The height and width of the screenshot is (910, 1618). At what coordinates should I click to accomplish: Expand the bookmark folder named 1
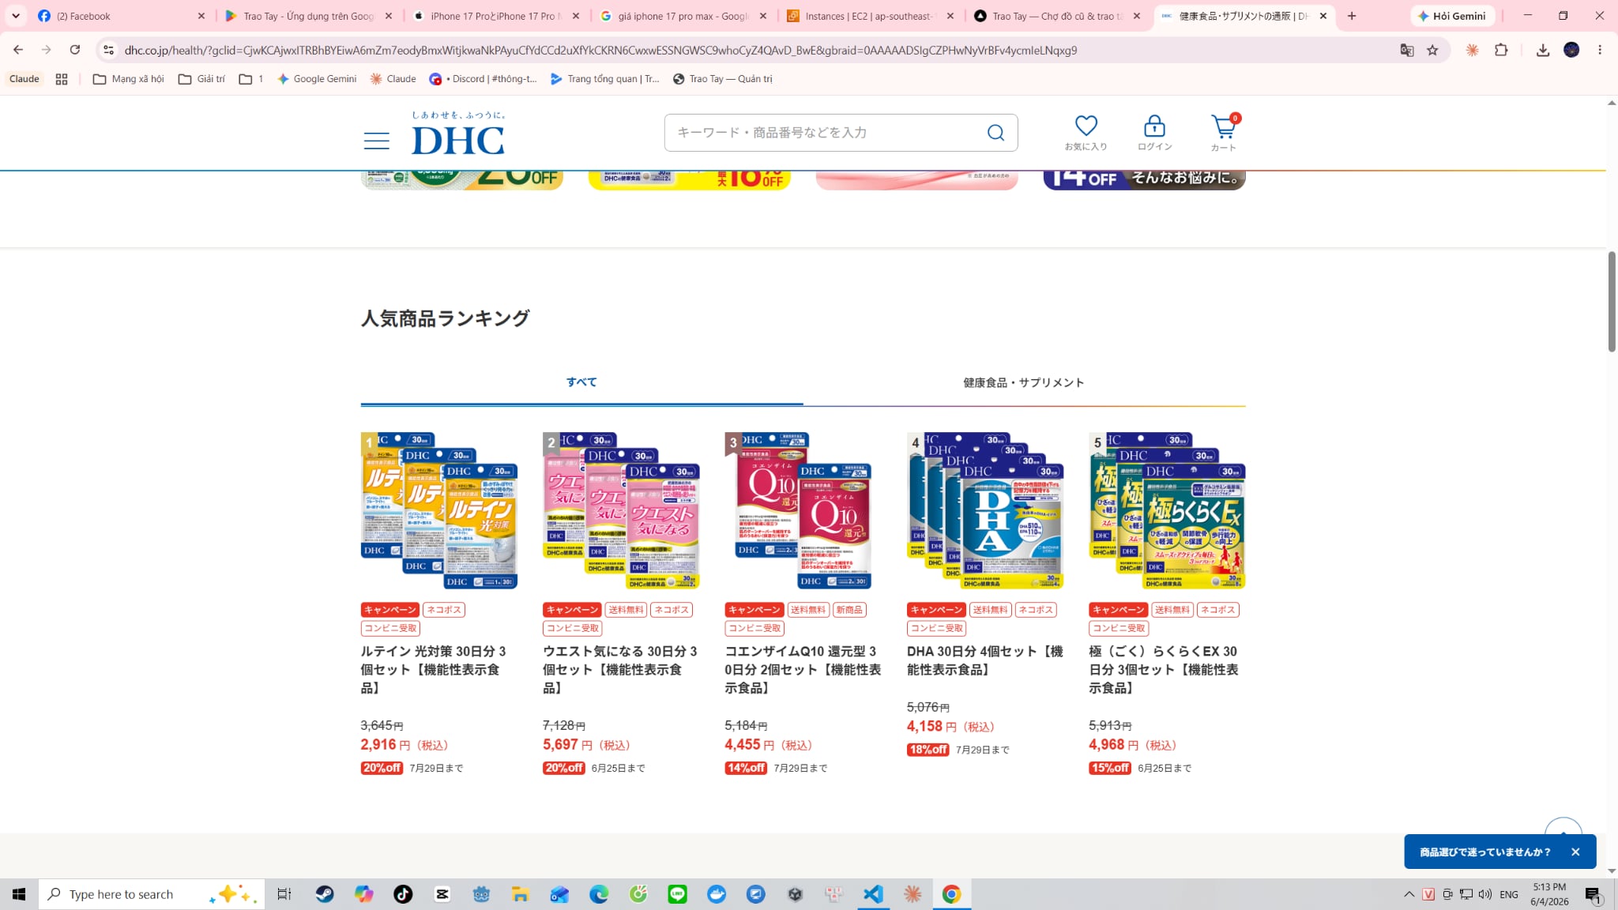(251, 79)
